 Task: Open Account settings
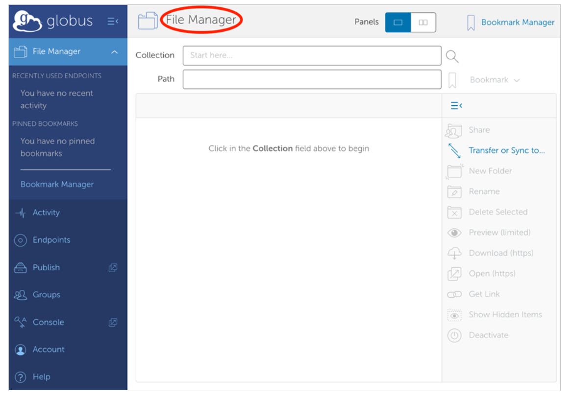(x=49, y=350)
